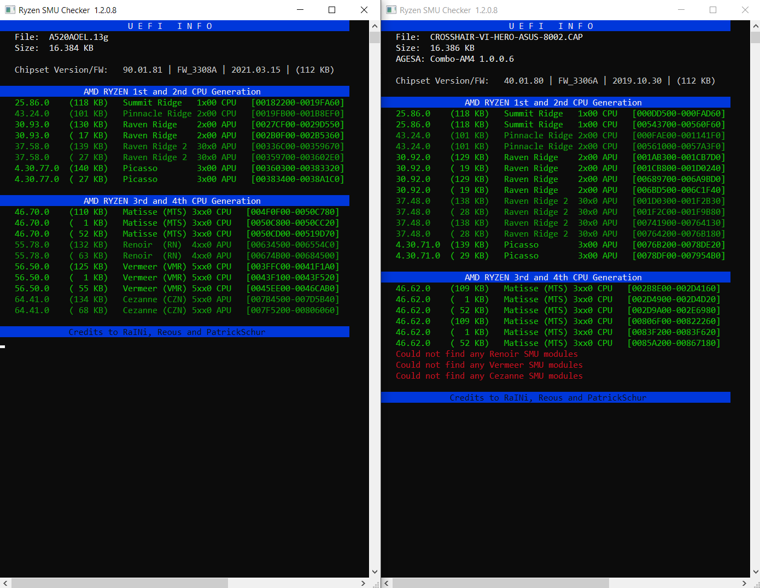Click address [00674B00-00684500] in the Renoir row

293,256
